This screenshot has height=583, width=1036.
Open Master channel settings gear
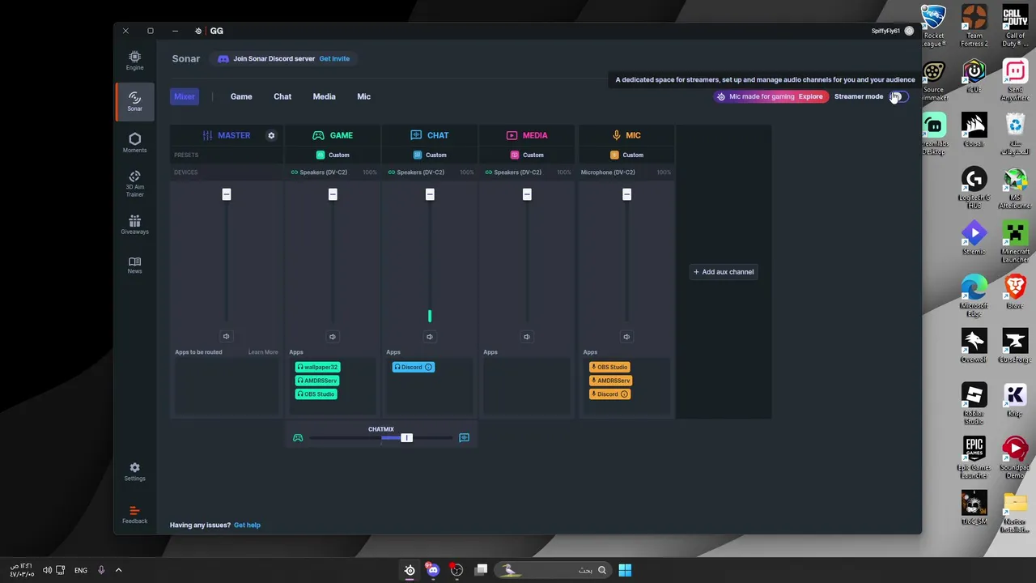pyautogui.click(x=271, y=135)
